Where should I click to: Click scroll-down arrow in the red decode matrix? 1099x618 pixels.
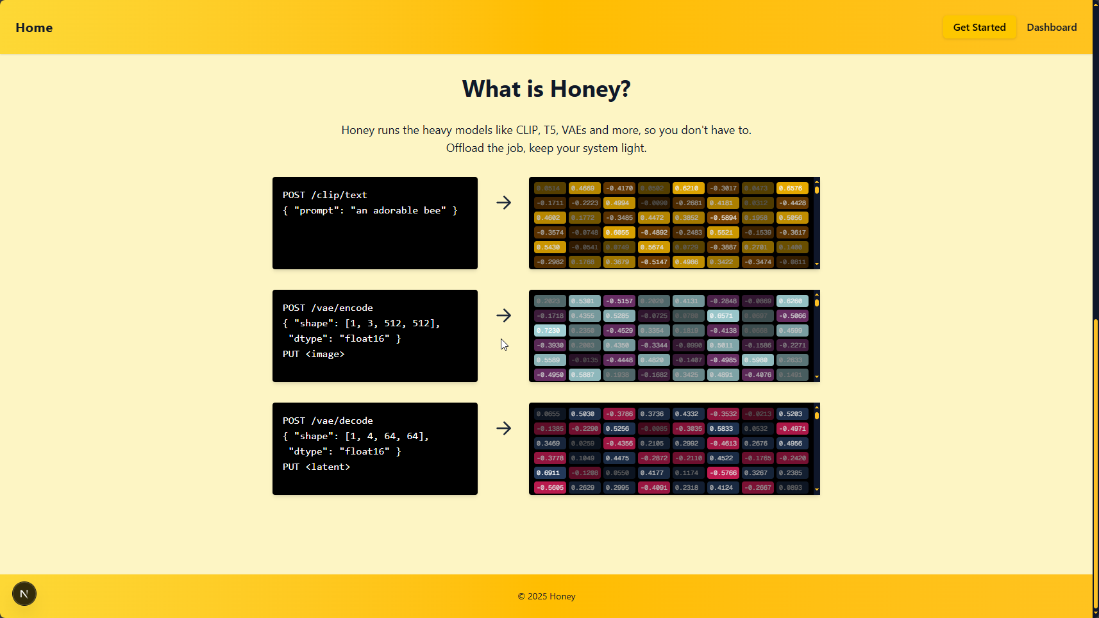coord(817,490)
